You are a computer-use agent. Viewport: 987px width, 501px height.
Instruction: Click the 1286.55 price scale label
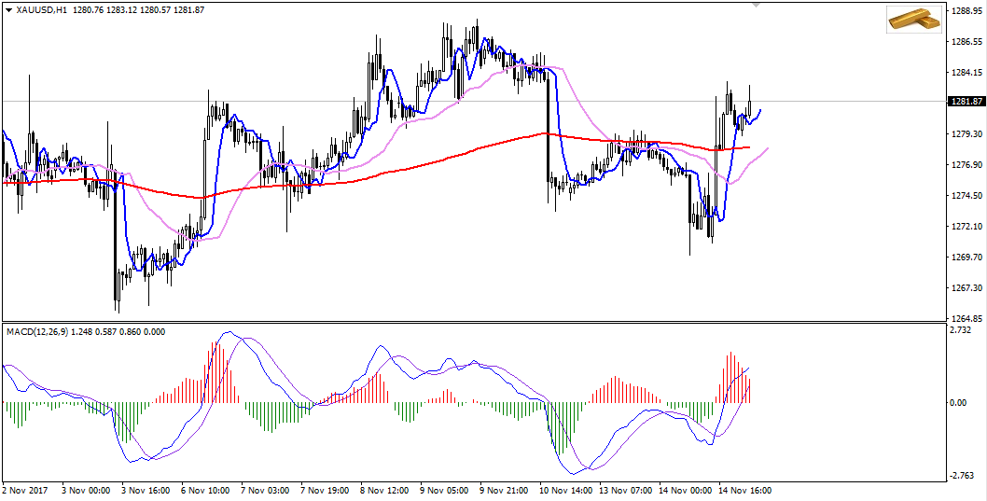tap(967, 42)
